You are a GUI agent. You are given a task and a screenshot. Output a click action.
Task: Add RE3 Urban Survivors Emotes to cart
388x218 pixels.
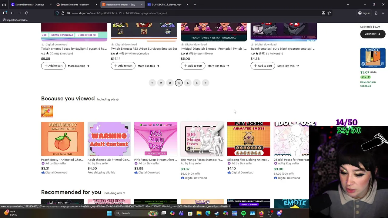(x=123, y=66)
